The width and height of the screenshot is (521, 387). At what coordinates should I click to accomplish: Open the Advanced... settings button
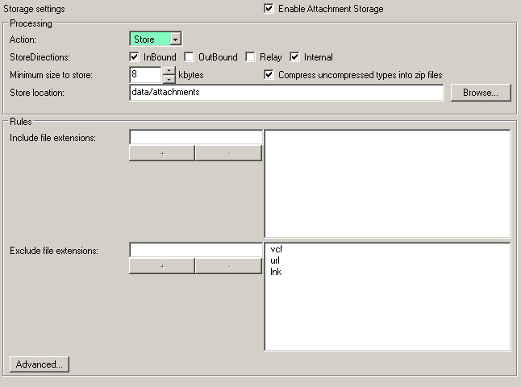40,364
